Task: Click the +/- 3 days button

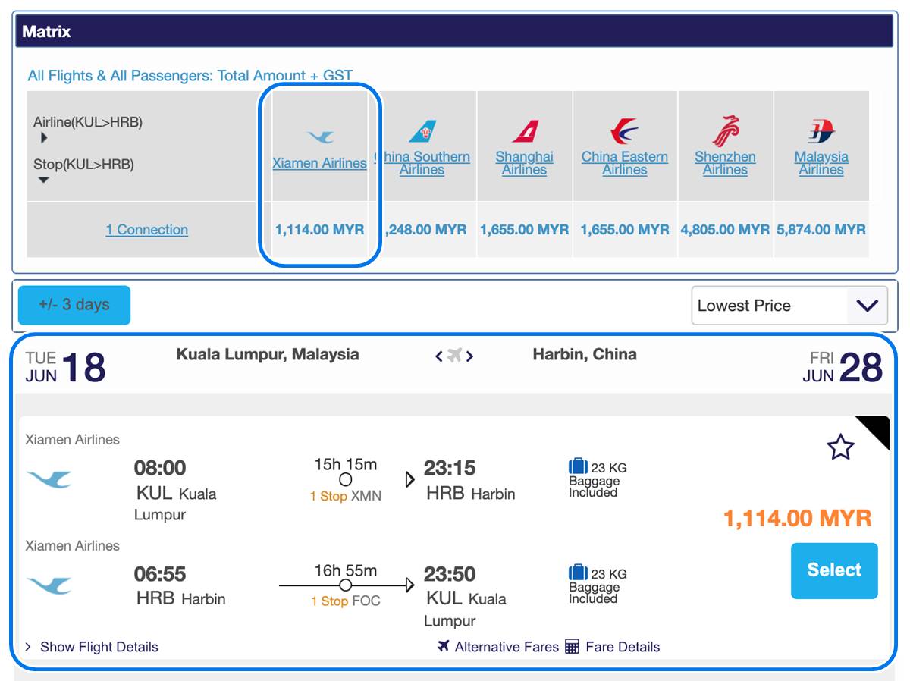Action: click(74, 305)
